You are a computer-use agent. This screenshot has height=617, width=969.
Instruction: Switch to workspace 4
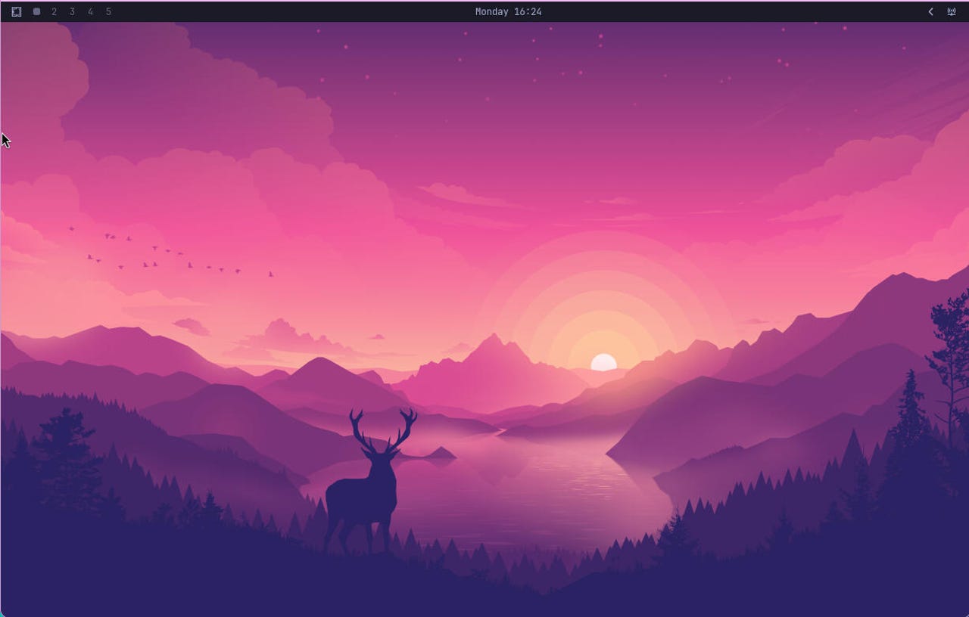tap(90, 11)
